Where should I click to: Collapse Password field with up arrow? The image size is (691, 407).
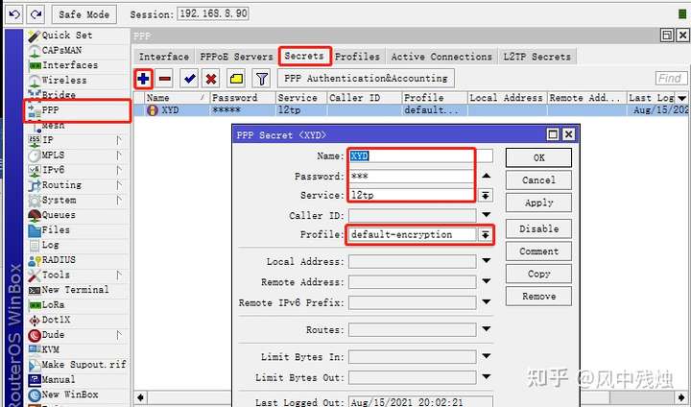[486, 176]
